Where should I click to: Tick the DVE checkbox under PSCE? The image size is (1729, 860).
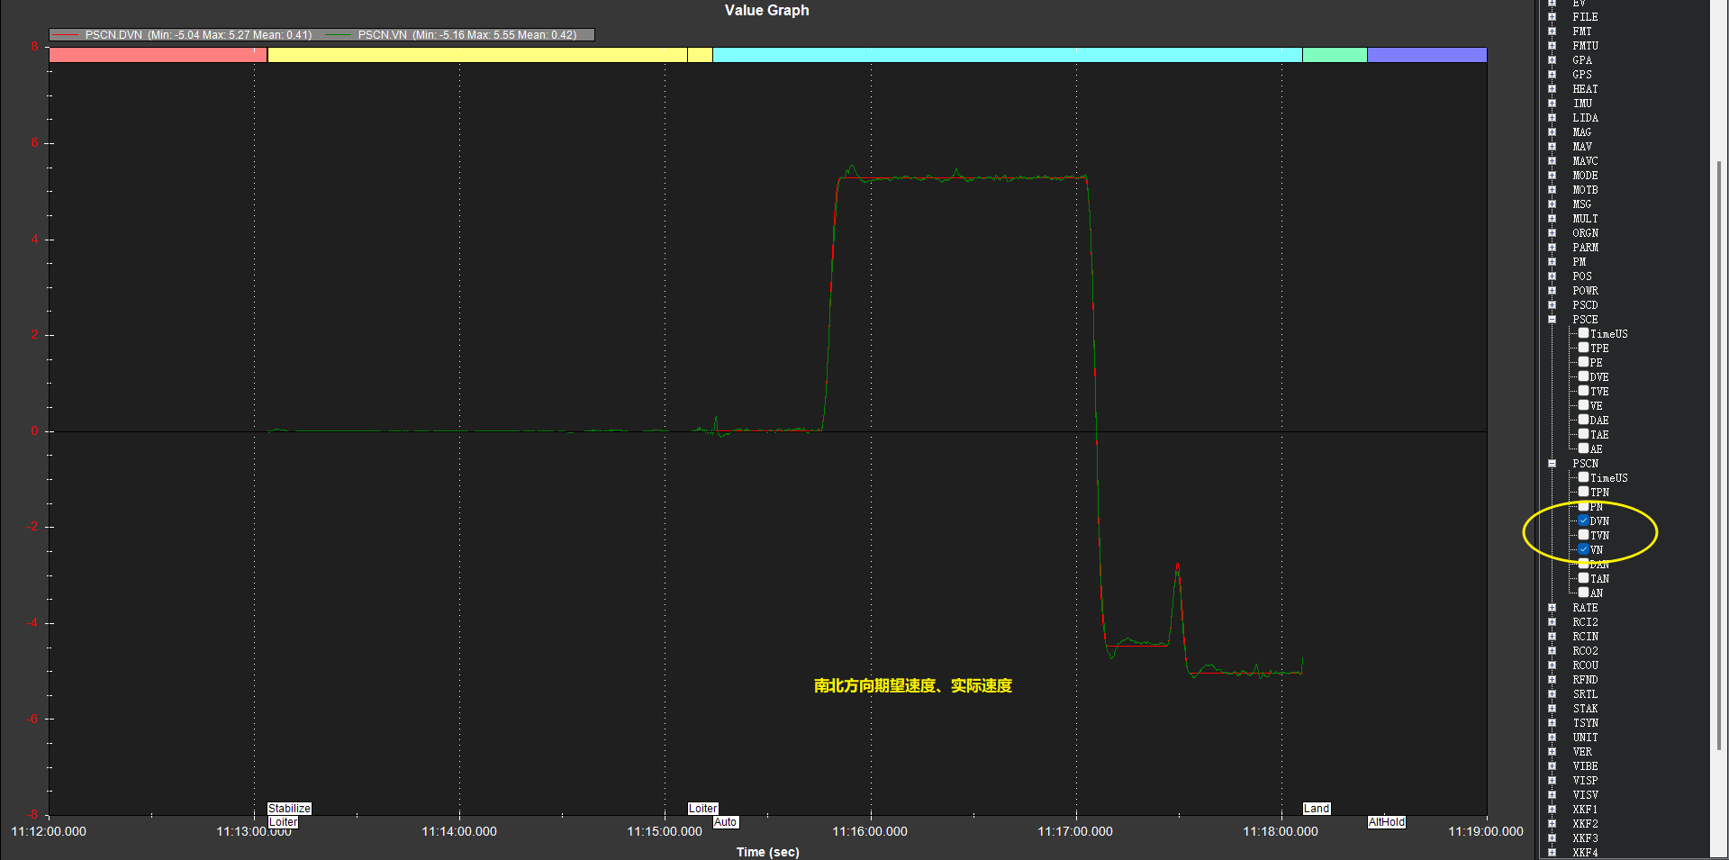click(1583, 376)
